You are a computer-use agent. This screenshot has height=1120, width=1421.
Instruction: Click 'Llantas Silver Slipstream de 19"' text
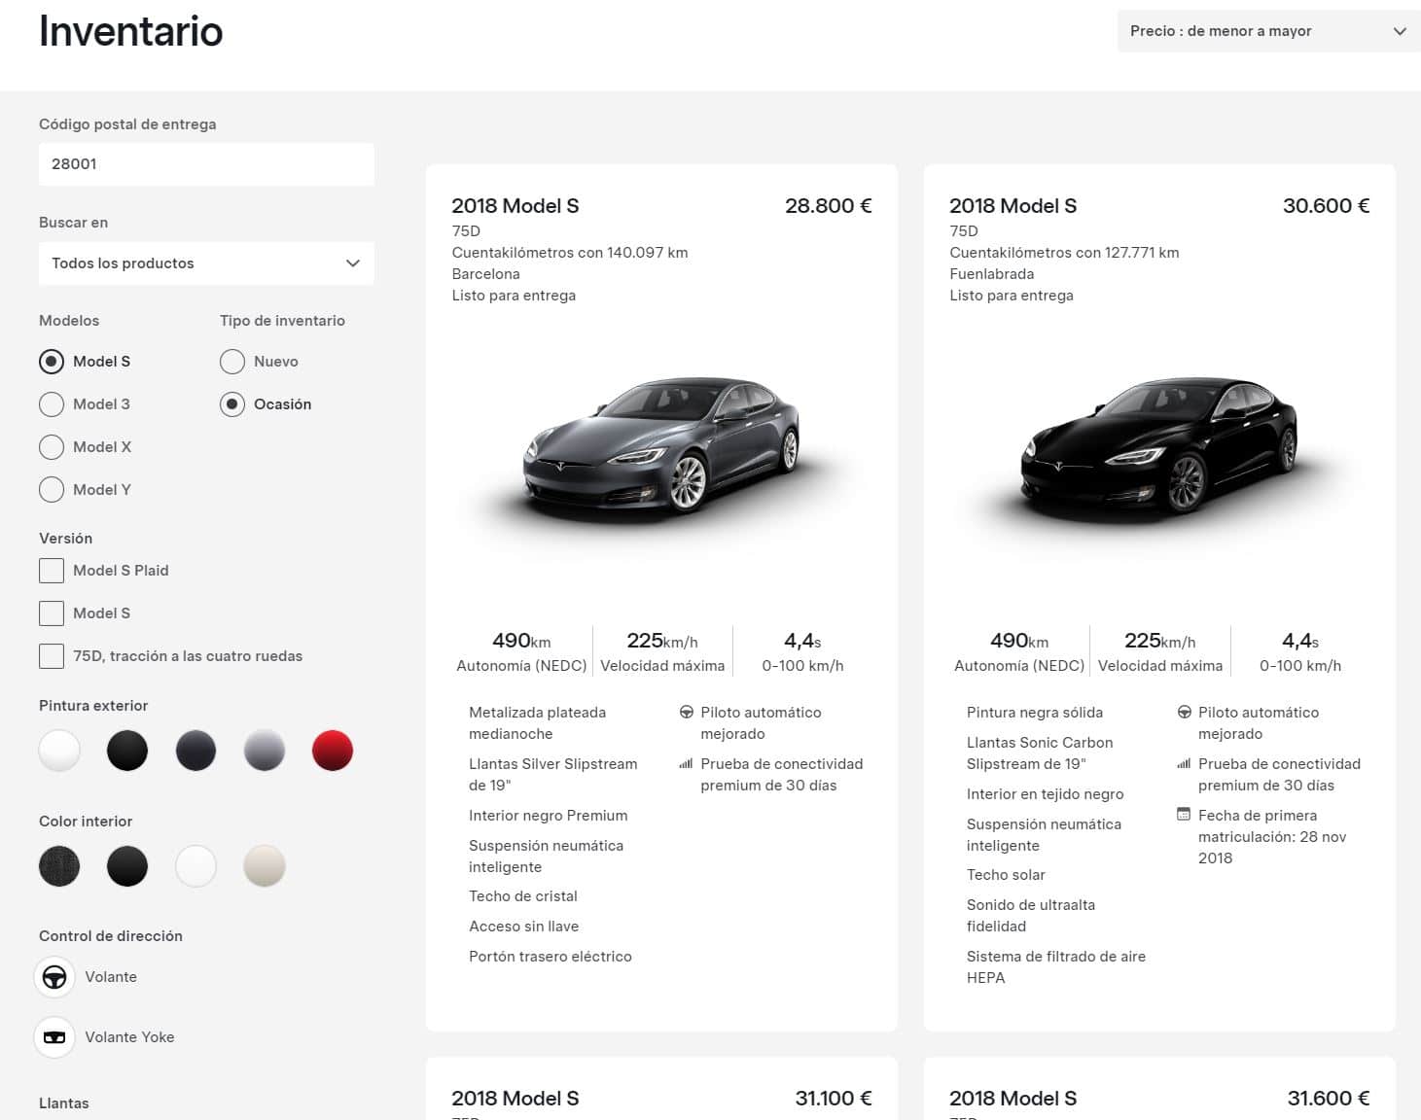(553, 775)
